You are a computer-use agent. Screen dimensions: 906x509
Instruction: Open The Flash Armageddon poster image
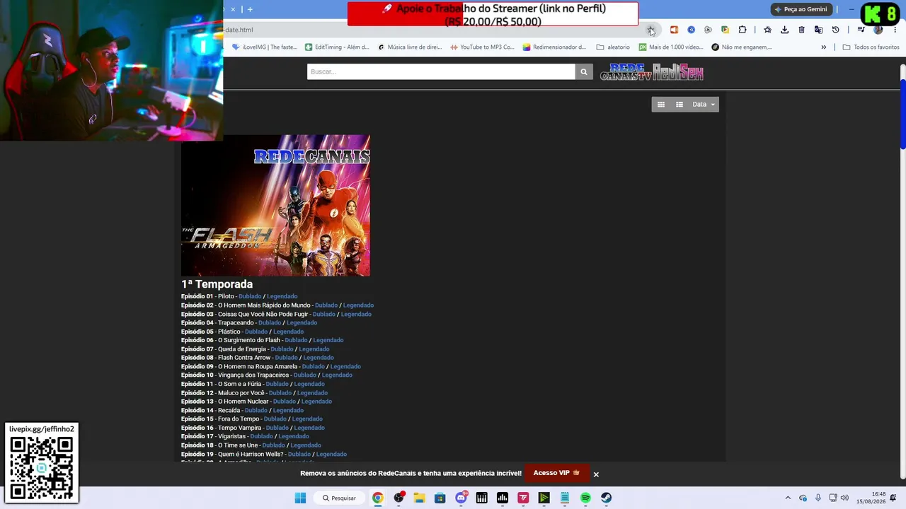[x=275, y=205]
